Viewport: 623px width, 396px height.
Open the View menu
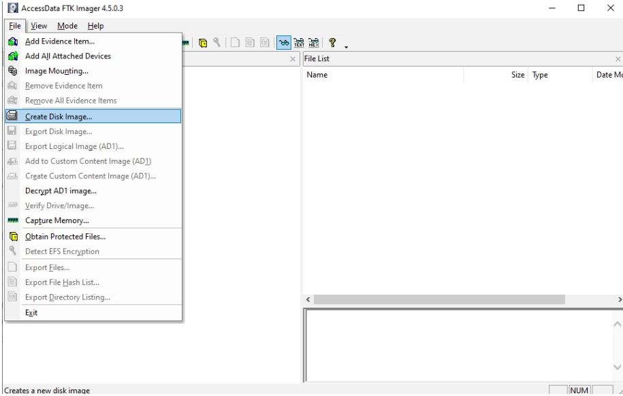coord(39,26)
